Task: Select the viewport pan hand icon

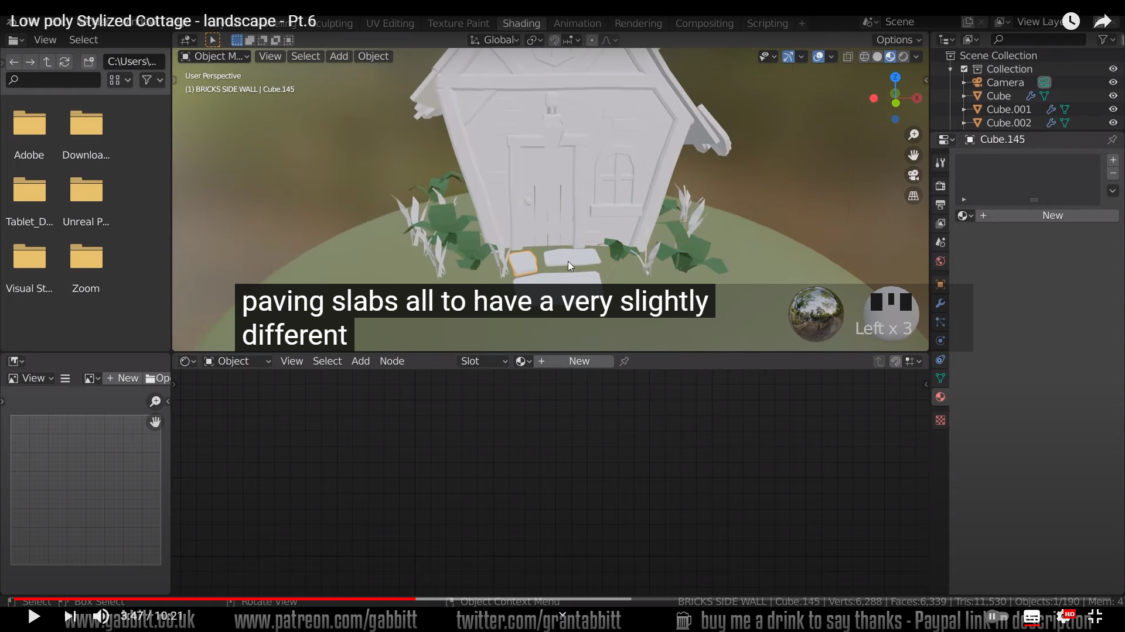Action: click(x=913, y=155)
